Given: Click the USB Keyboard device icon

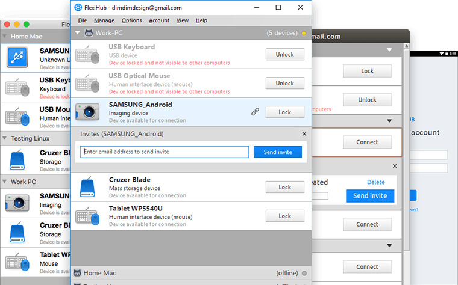Looking at the screenshot, I should [87, 54].
